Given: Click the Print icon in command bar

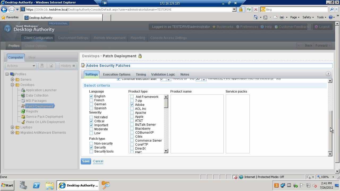Looking at the screenshot, I should click(x=282, y=17).
